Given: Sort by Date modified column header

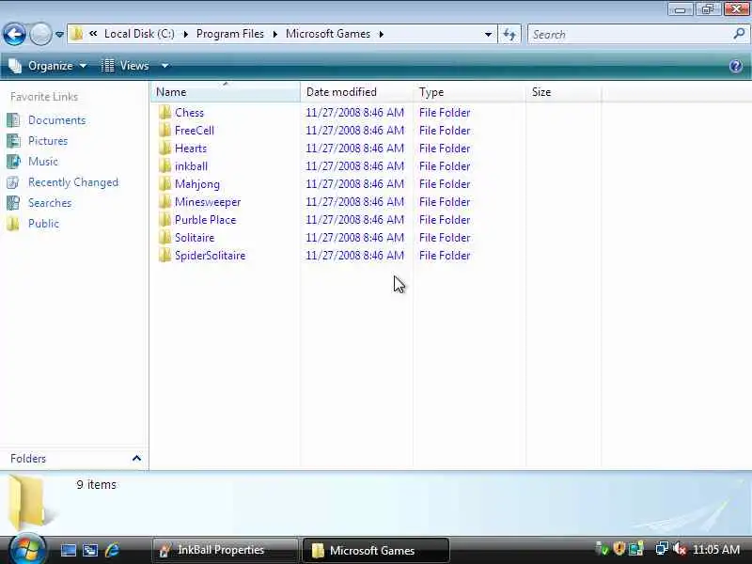Looking at the screenshot, I should pos(356,92).
